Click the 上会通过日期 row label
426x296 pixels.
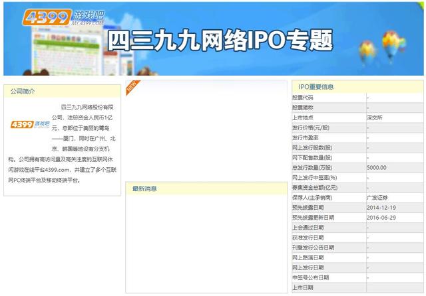pos(308,228)
